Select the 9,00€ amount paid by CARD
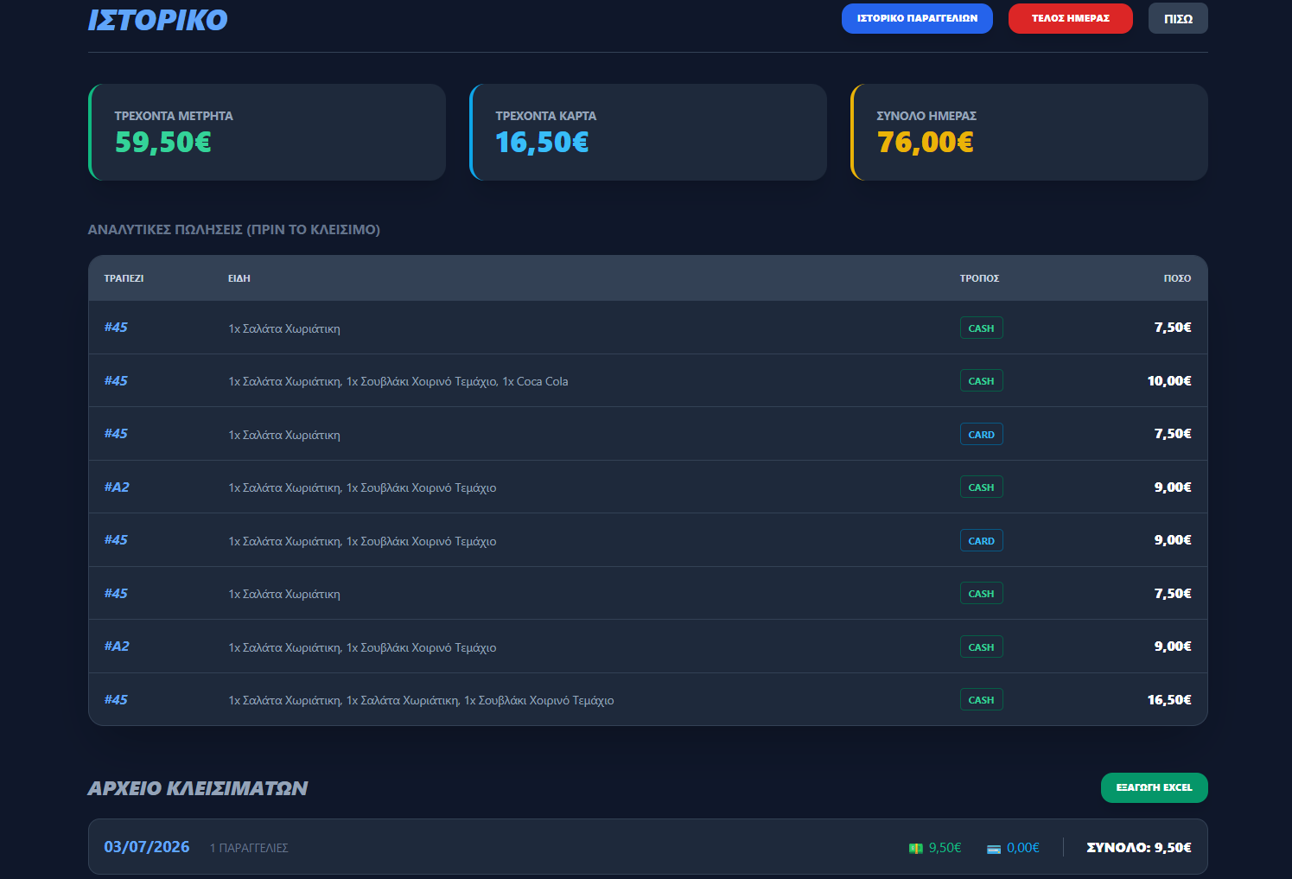The height and width of the screenshot is (879, 1292). pos(1173,540)
